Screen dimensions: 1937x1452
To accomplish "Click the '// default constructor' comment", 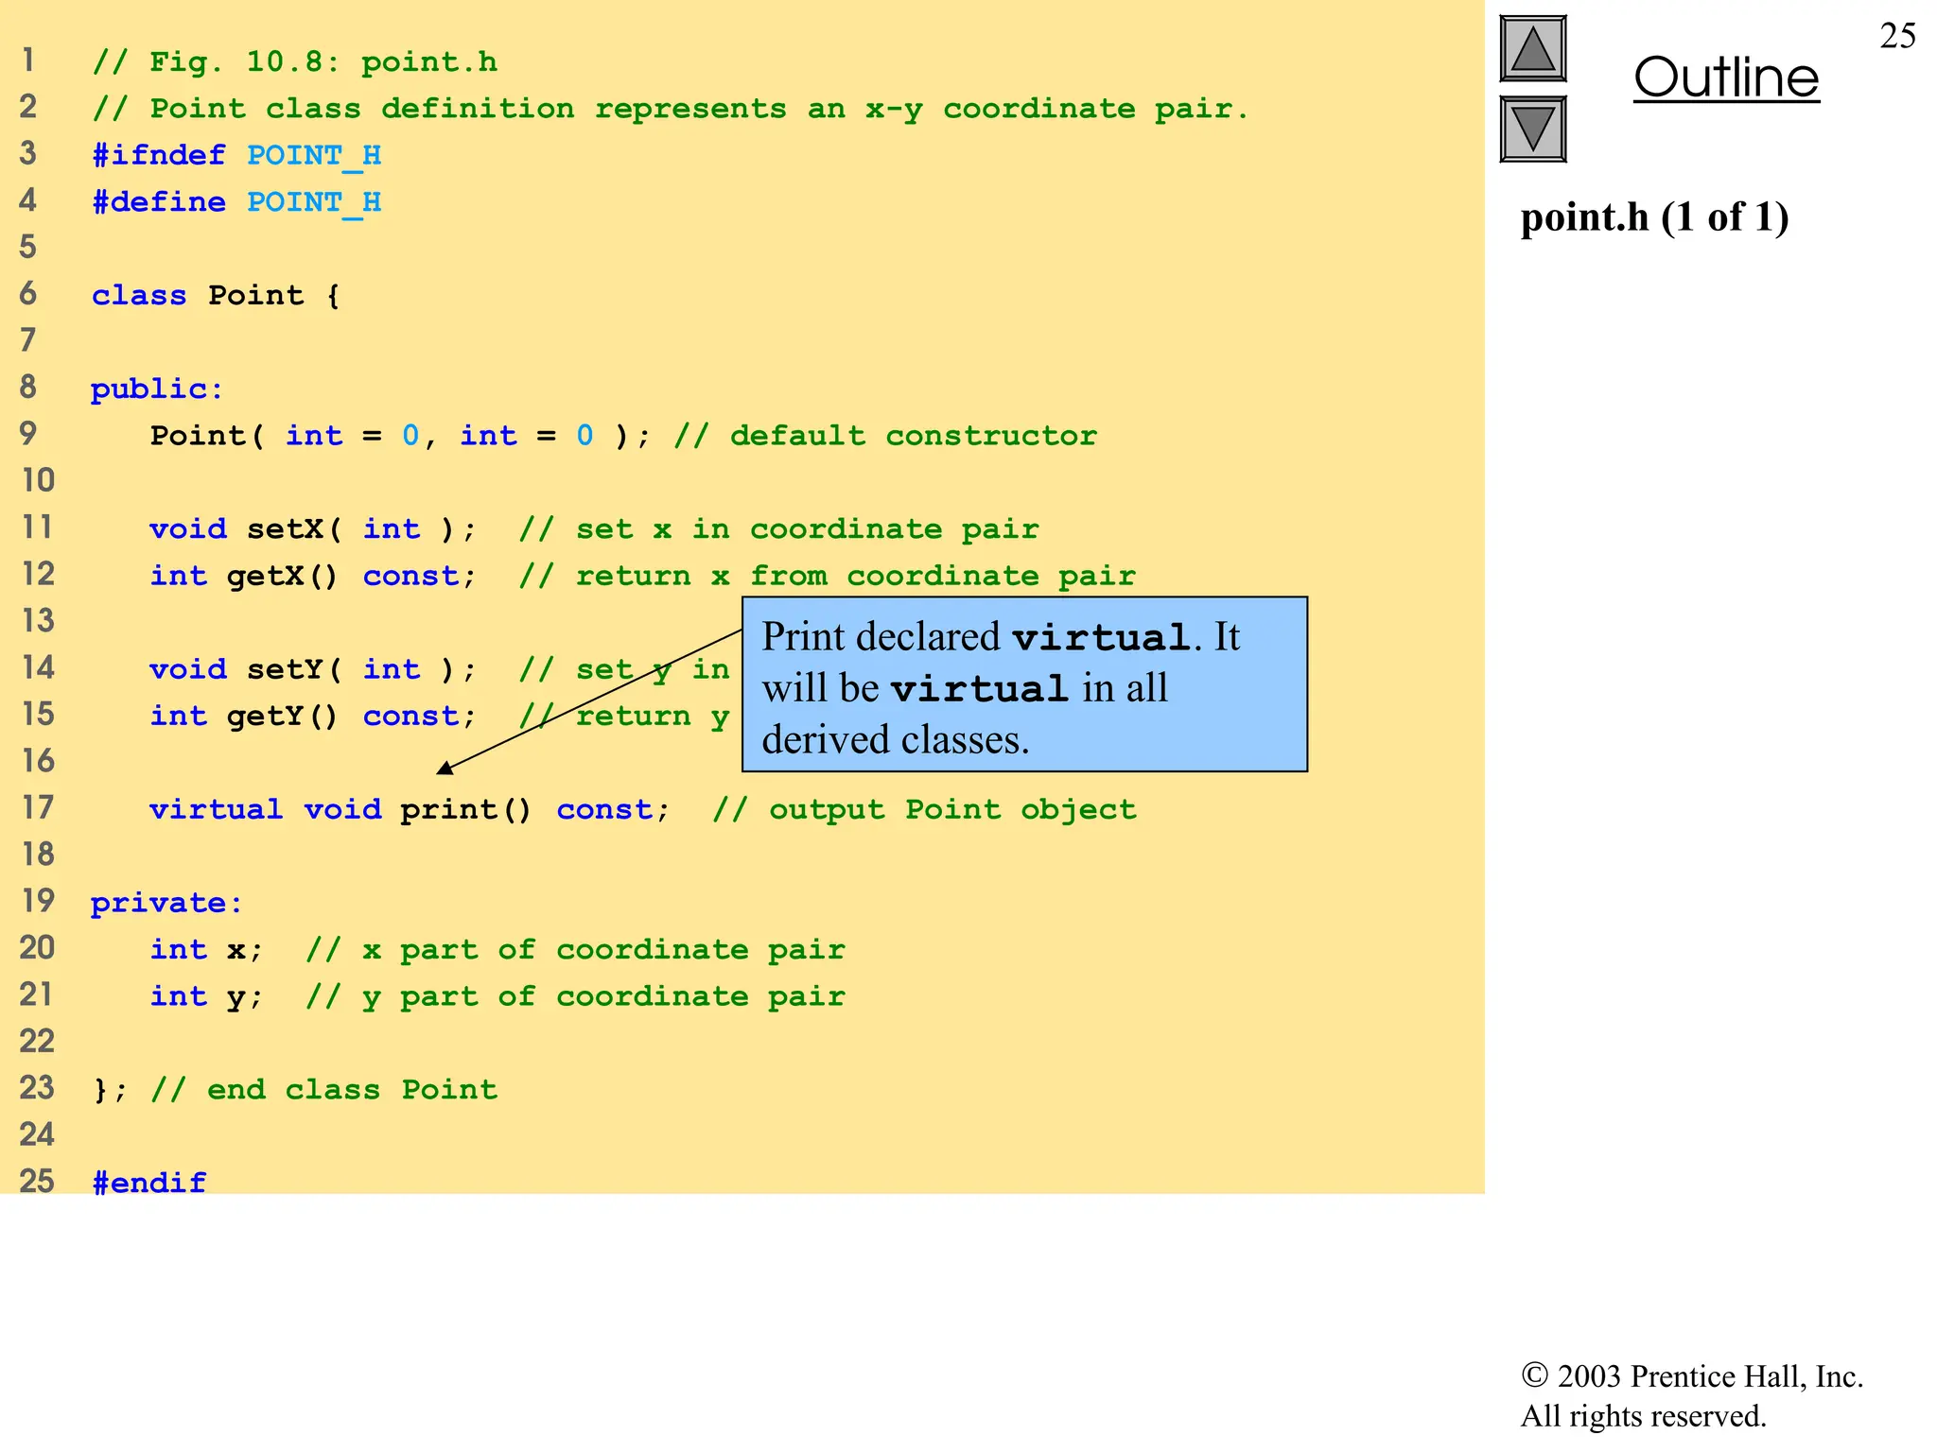I will (x=885, y=436).
